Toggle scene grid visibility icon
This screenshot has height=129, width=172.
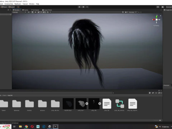click(x=48, y=12)
